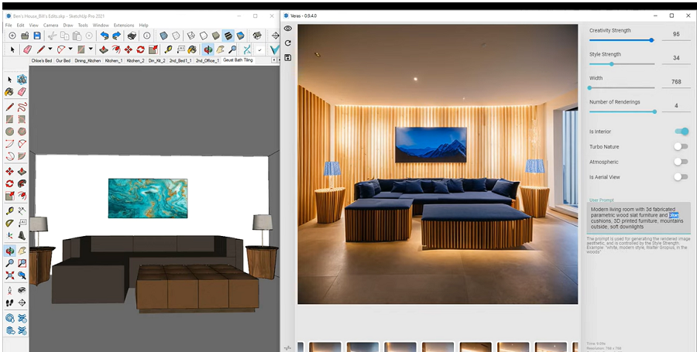Open the line tool dropdown arrow
The width and height of the screenshot is (697, 352).
(51, 50)
